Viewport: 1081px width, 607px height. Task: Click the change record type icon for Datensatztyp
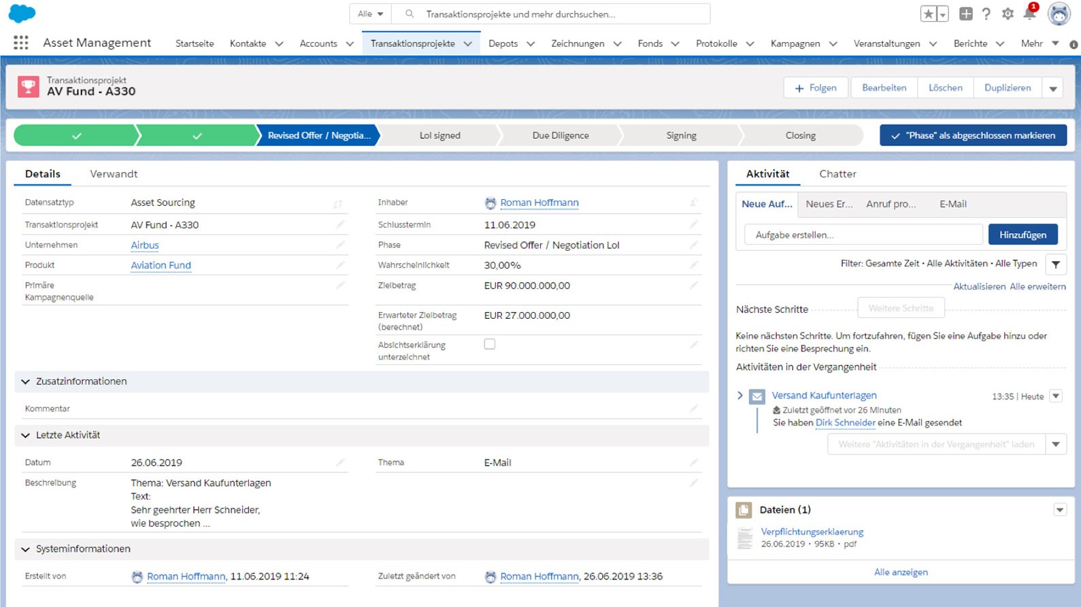pos(338,203)
